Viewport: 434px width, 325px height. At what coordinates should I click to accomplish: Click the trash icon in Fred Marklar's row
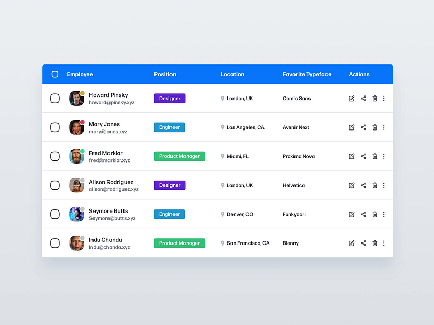(375, 156)
